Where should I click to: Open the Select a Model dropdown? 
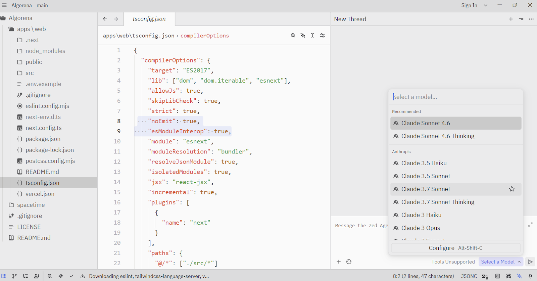tap(500, 262)
